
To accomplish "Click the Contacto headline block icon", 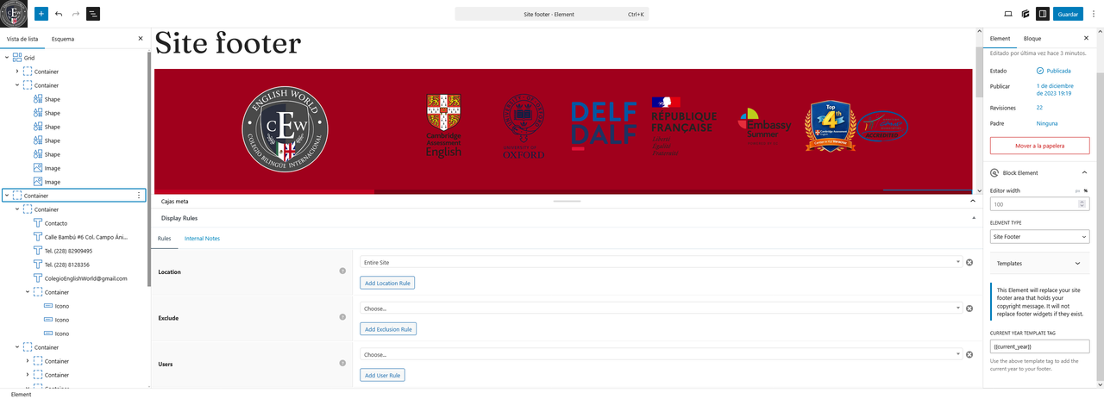I will pos(38,223).
